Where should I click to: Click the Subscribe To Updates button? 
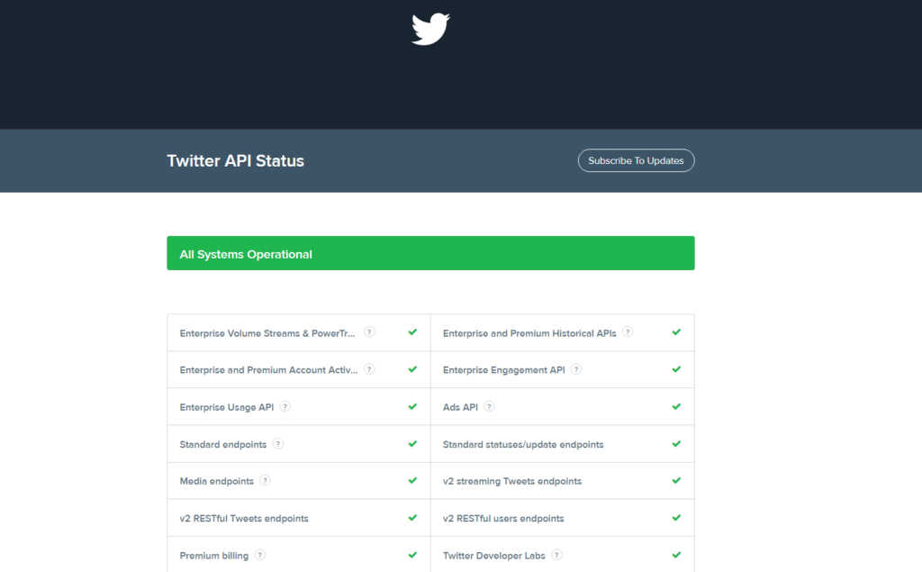point(636,160)
